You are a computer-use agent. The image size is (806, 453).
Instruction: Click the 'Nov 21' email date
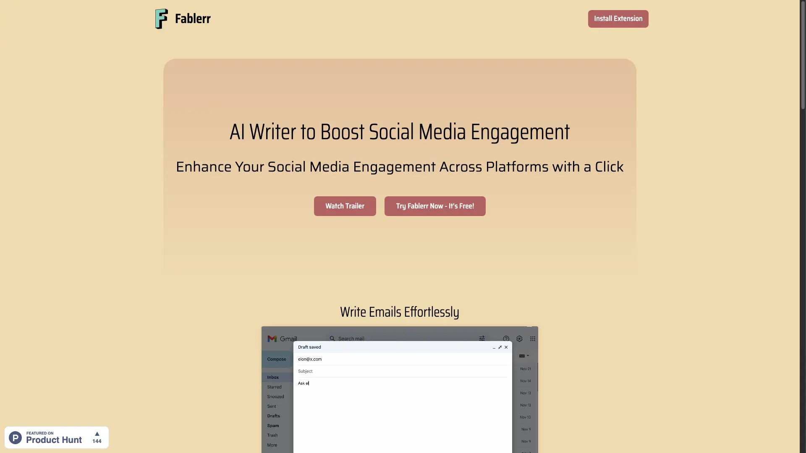526,369
